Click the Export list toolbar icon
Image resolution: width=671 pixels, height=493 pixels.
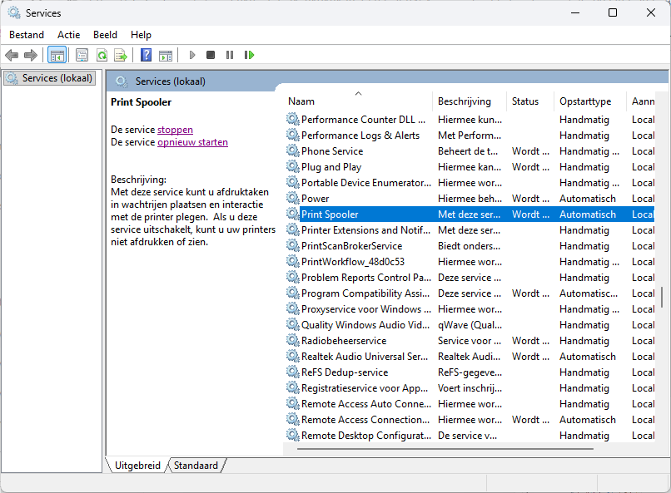pyautogui.click(x=121, y=55)
